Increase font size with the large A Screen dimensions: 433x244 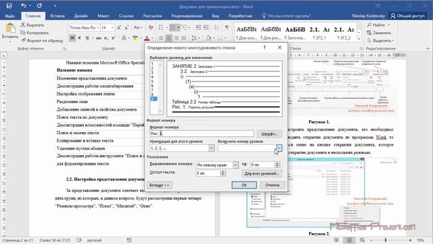119,28
